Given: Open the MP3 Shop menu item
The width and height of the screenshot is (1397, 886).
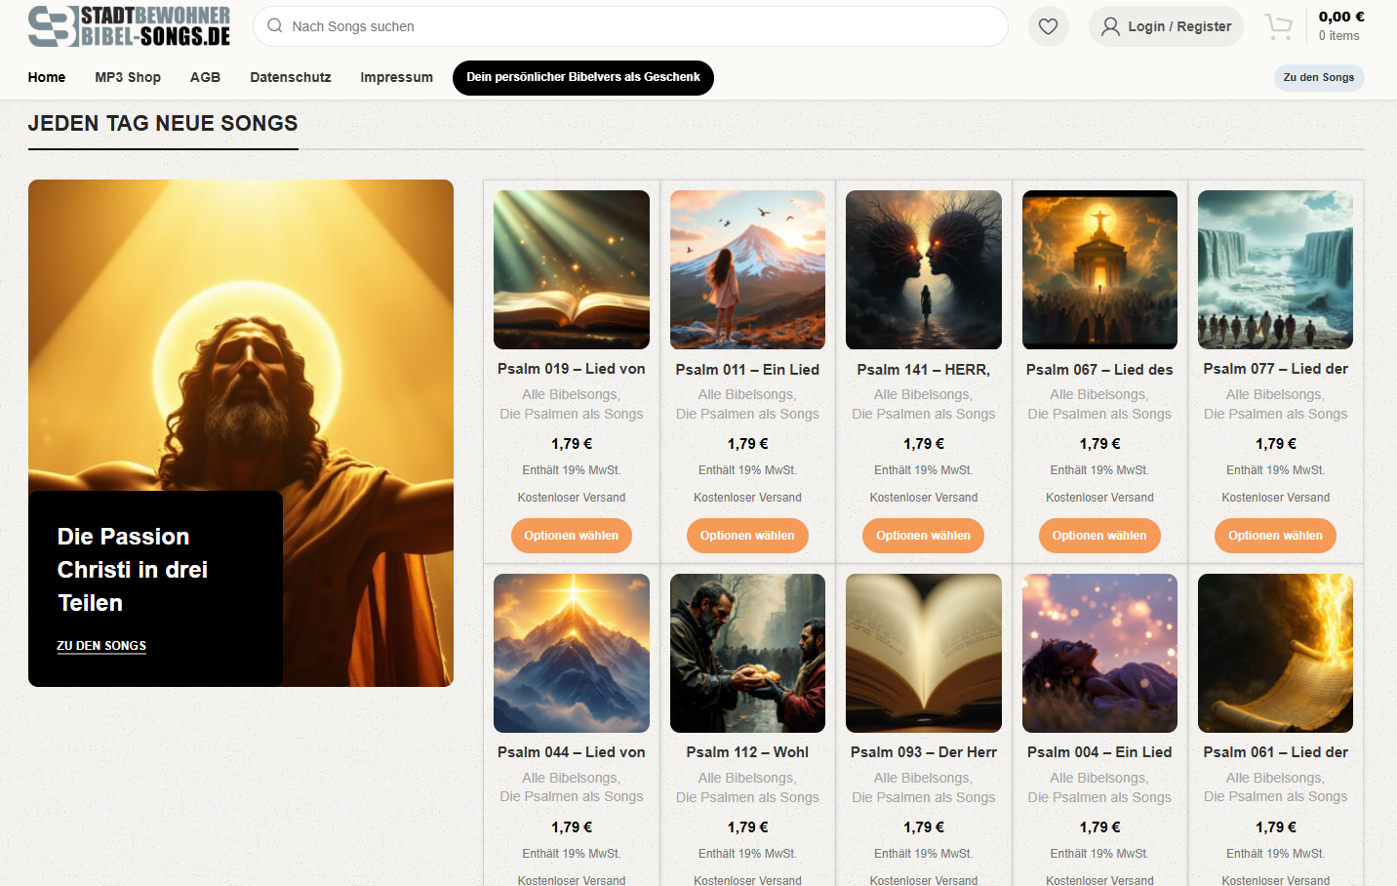Looking at the screenshot, I should tap(128, 77).
